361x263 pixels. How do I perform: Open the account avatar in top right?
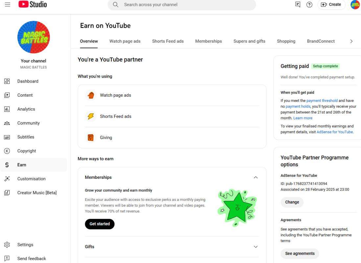click(x=355, y=5)
